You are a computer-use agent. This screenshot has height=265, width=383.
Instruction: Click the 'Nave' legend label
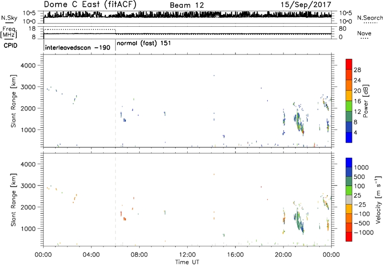[x=364, y=33]
